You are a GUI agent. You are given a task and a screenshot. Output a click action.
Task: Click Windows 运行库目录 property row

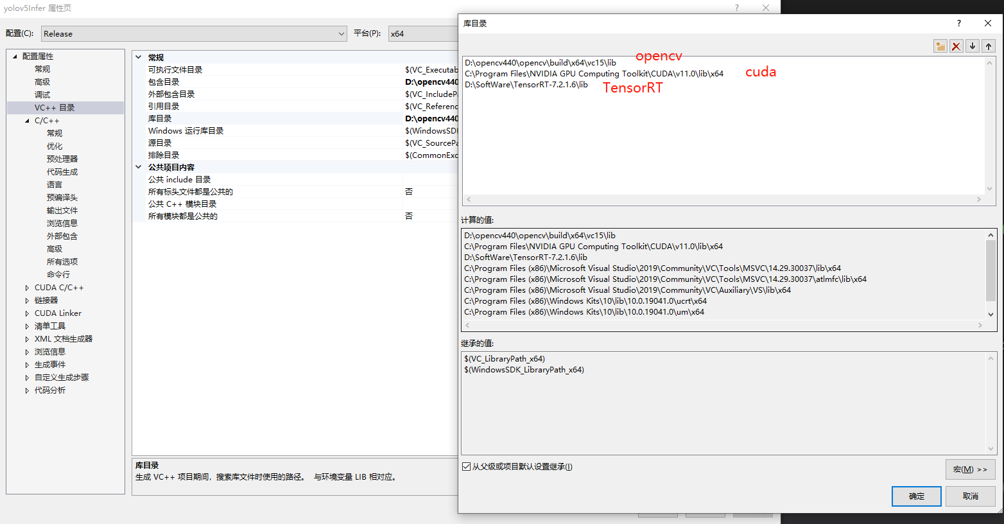tap(296, 130)
